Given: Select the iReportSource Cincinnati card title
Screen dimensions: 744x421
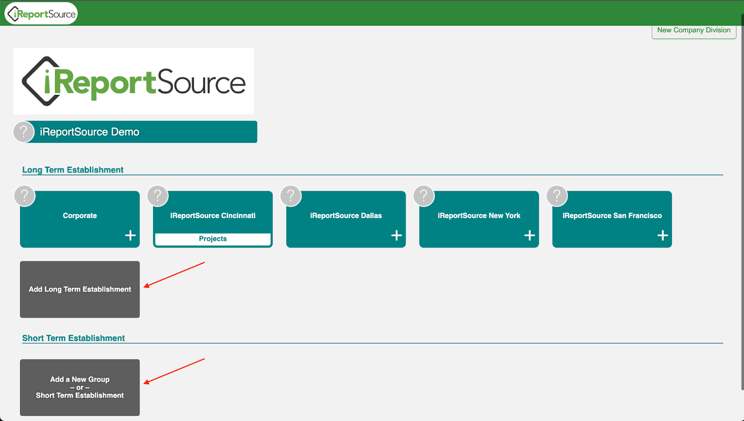Looking at the screenshot, I should (x=213, y=215).
